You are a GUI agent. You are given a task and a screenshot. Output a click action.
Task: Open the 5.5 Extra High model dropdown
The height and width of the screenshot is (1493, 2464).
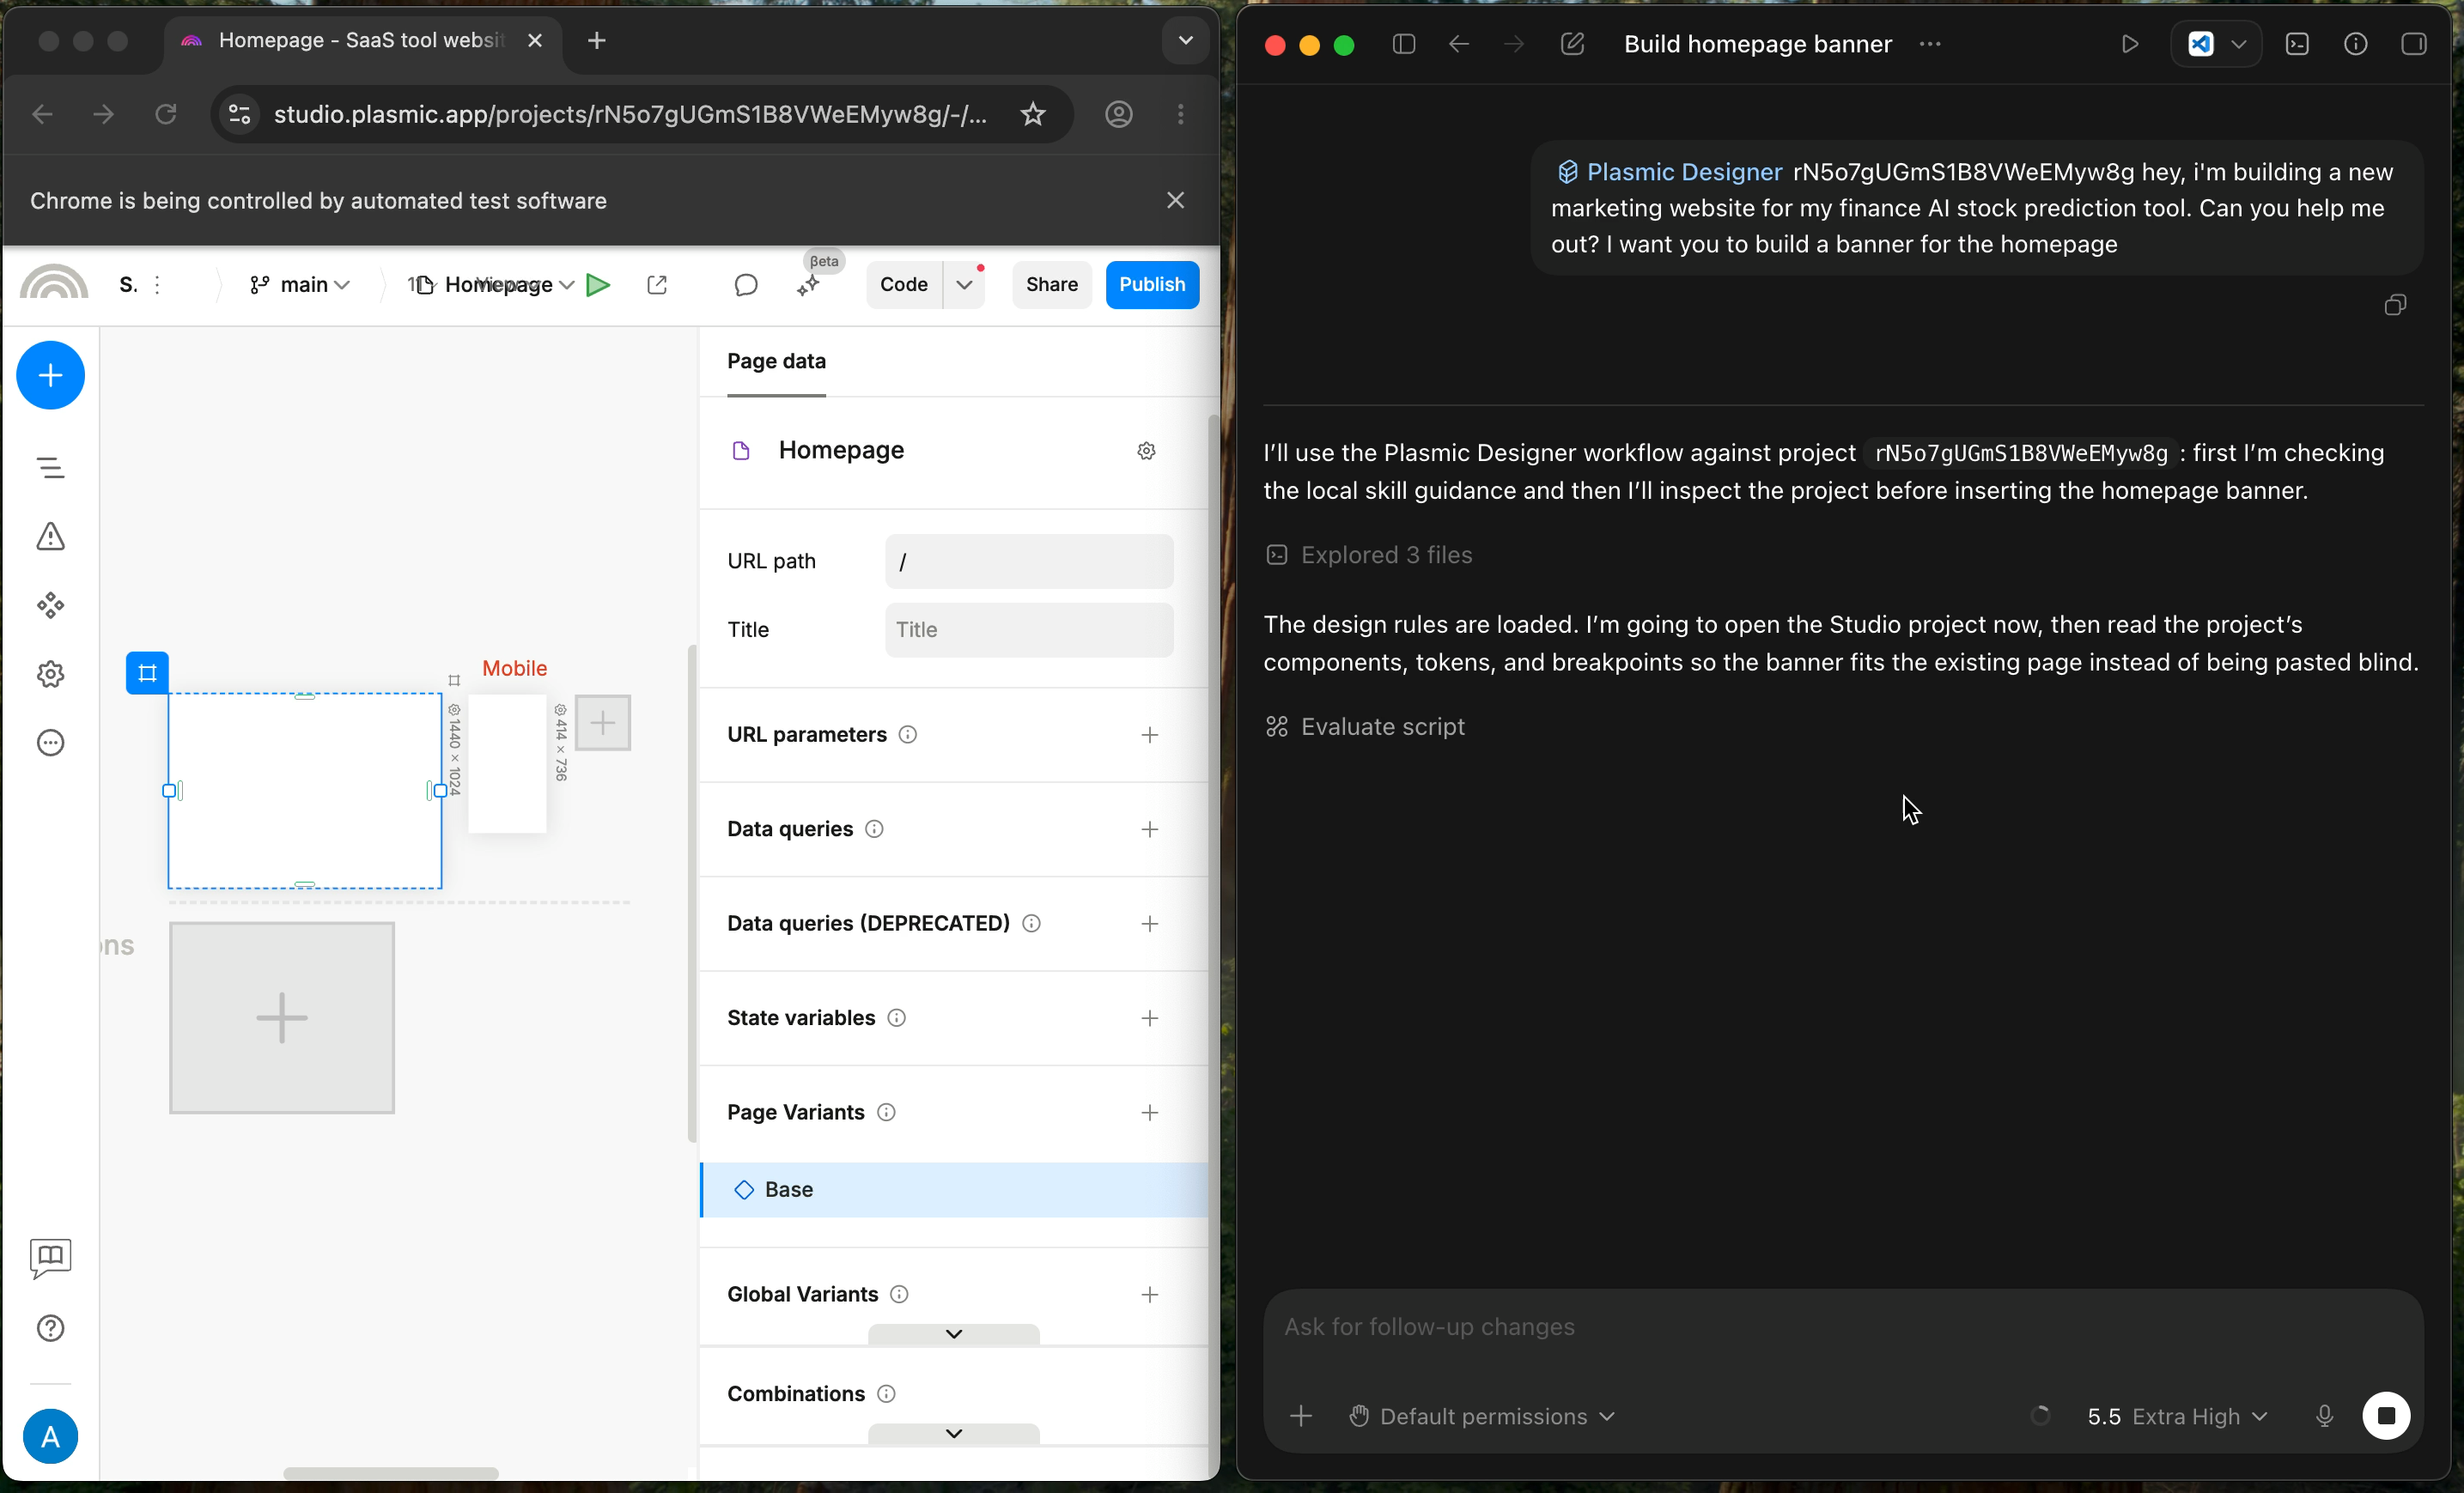point(2177,1416)
